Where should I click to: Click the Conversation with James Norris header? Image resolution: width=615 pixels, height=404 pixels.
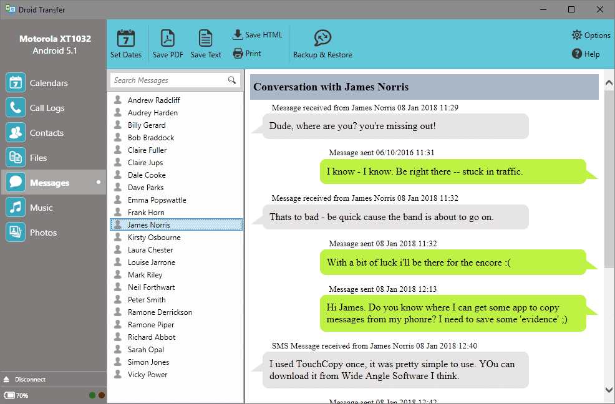(x=424, y=87)
